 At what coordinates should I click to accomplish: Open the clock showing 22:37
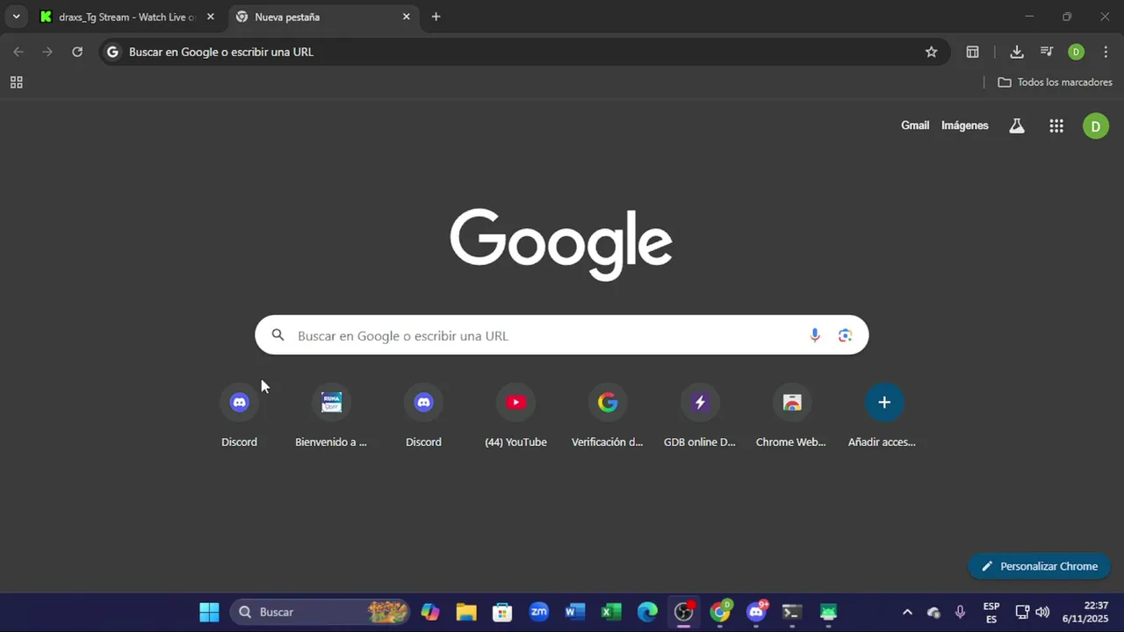coord(1085,613)
